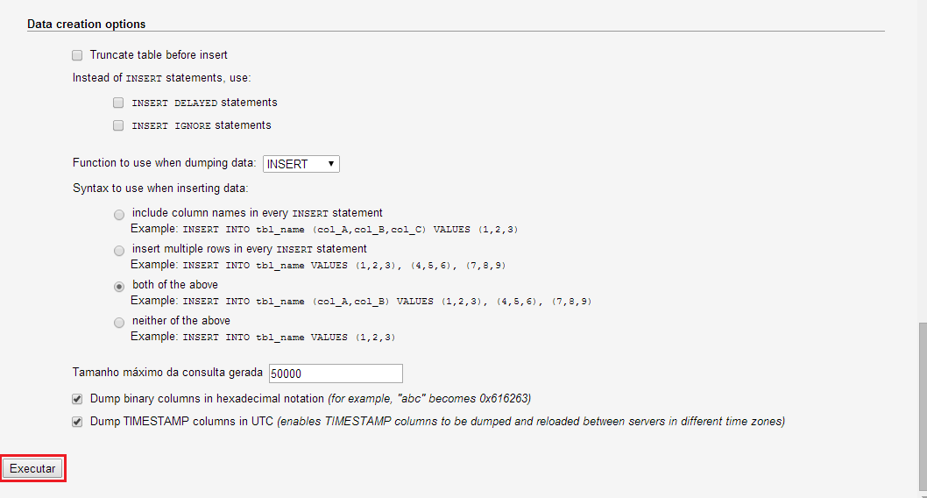Select neither of the above radio option
Image resolution: width=927 pixels, height=498 pixels.
point(119,323)
